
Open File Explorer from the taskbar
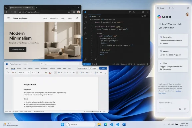99,125
